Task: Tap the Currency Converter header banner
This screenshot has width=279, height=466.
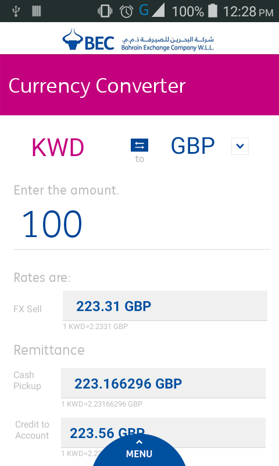Action: coord(139,84)
